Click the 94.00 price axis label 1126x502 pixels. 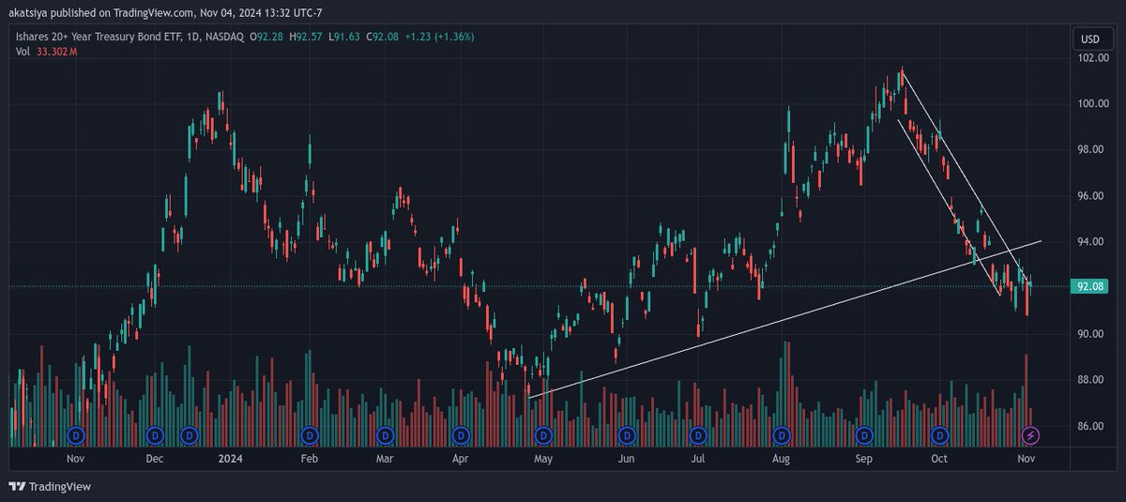coord(1090,242)
